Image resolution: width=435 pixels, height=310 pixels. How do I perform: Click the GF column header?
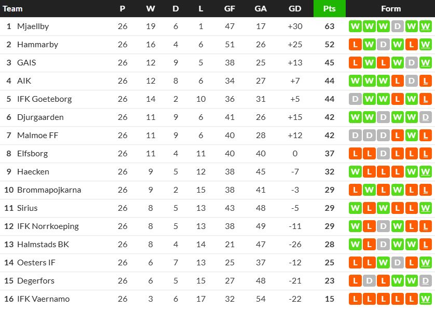point(229,9)
